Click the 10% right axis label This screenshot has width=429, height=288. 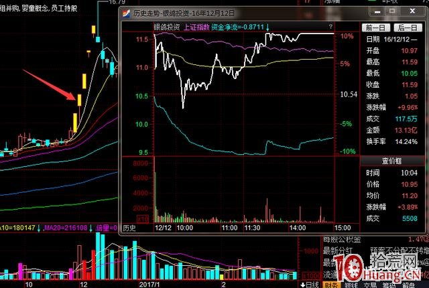point(347,36)
